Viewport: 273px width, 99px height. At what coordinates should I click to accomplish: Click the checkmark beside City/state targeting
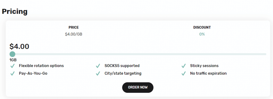tap(98, 74)
